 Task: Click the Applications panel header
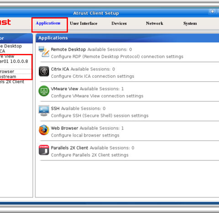pos(127,38)
